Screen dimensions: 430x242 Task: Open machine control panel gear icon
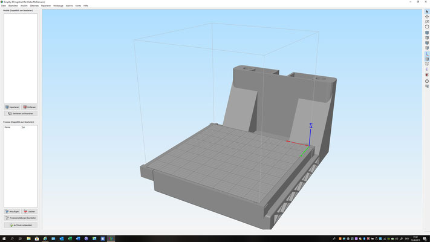(x=427, y=80)
